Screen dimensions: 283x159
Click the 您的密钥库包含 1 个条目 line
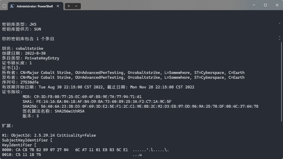pyautogui.click(x=28, y=39)
